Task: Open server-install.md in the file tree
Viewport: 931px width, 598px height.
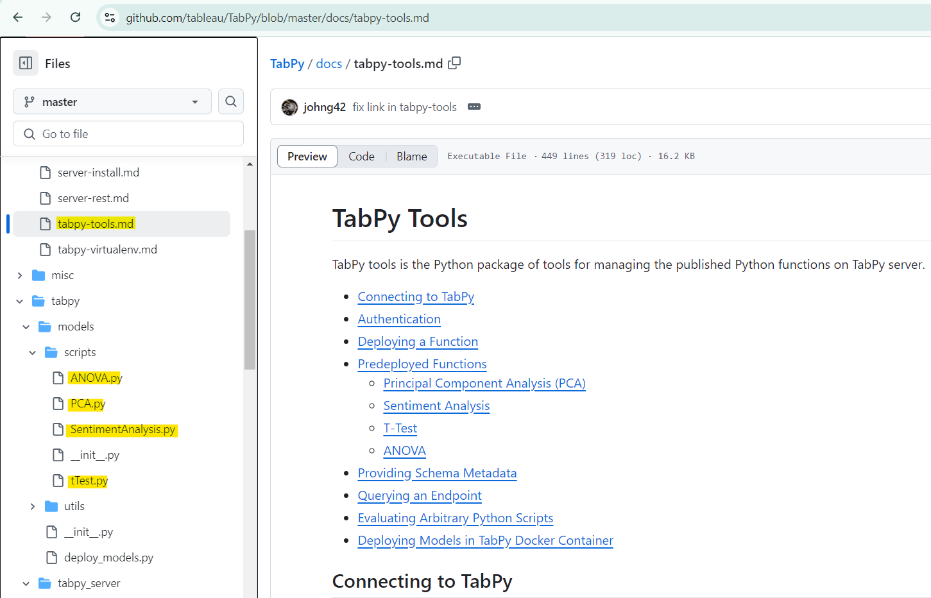Action: coord(98,173)
